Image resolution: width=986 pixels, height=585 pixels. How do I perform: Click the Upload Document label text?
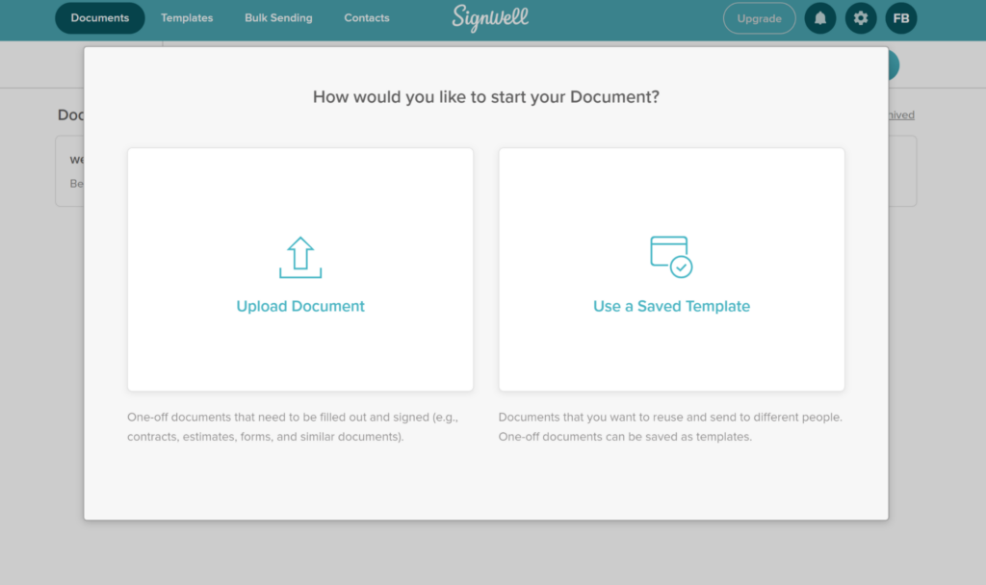pyautogui.click(x=299, y=305)
